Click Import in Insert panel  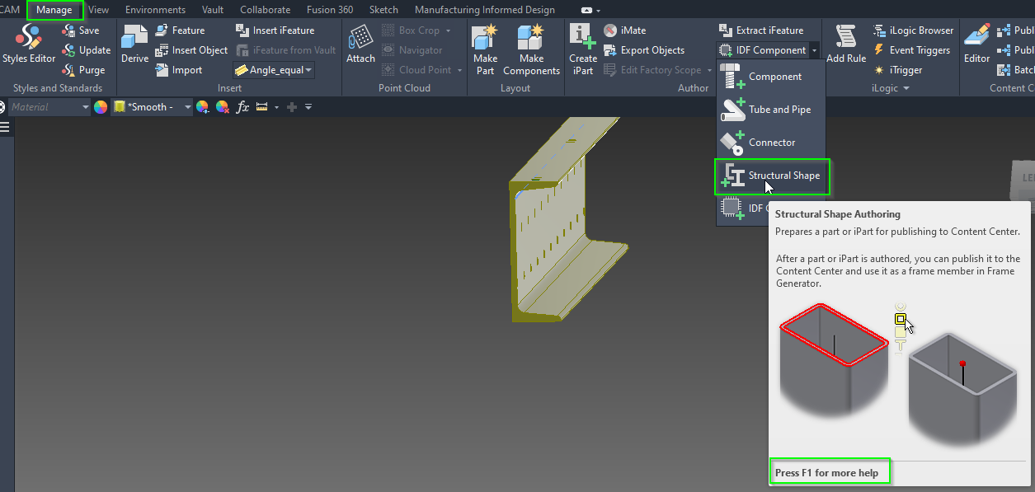(x=179, y=70)
